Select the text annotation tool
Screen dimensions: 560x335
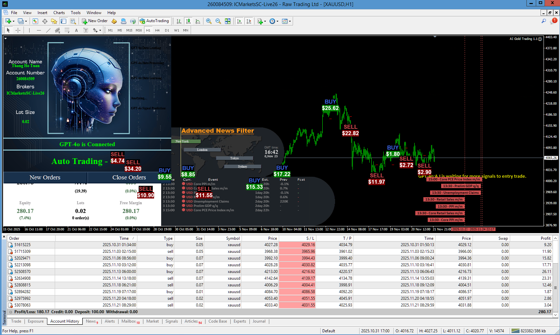77,30
